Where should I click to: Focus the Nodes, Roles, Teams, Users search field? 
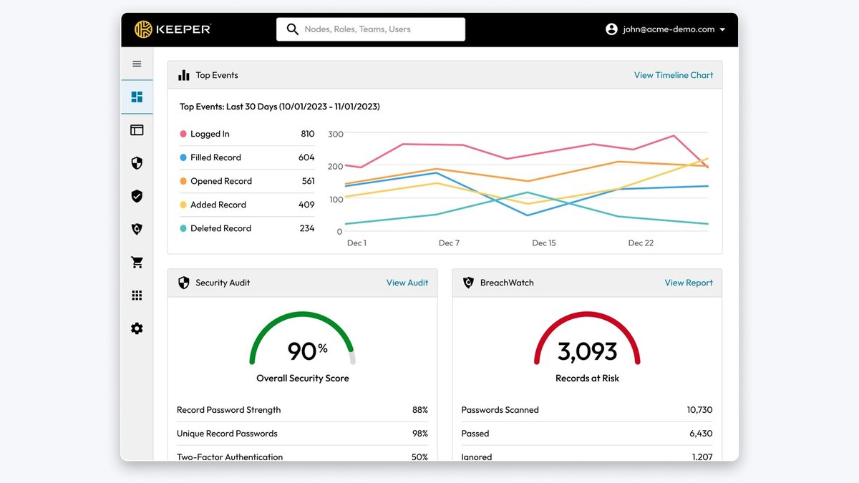click(371, 29)
